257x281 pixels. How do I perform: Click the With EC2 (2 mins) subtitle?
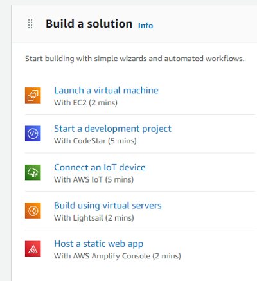(x=85, y=103)
